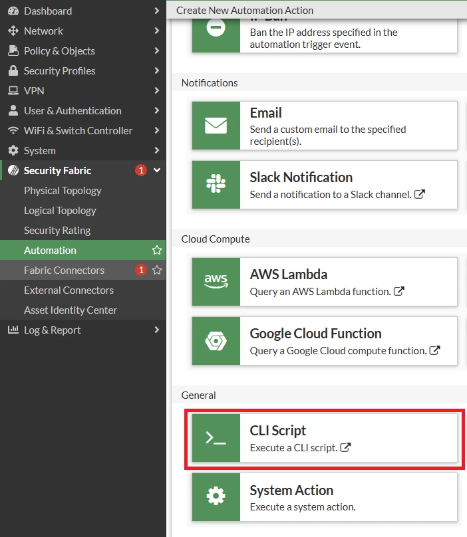467x537 pixels.
Task: Expand the VPN menu chevron
Action: pyautogui.click(x=157, y=90)
